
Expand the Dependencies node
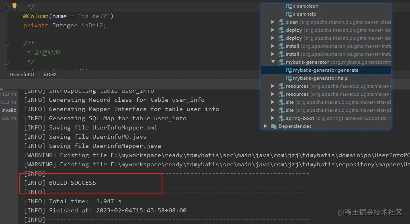266,126
